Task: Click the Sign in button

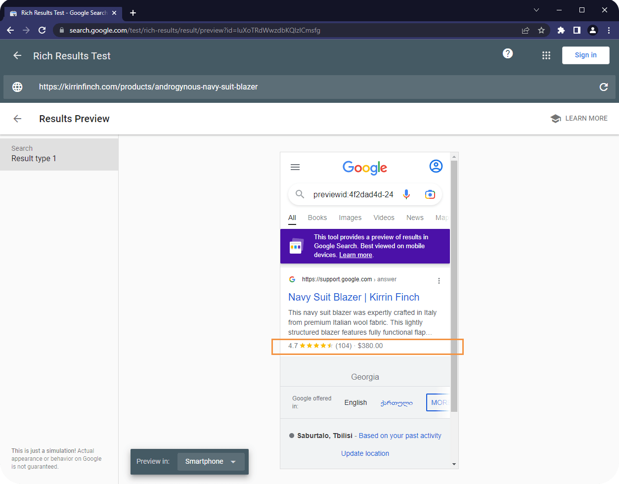Action: [x=586, y=55]
